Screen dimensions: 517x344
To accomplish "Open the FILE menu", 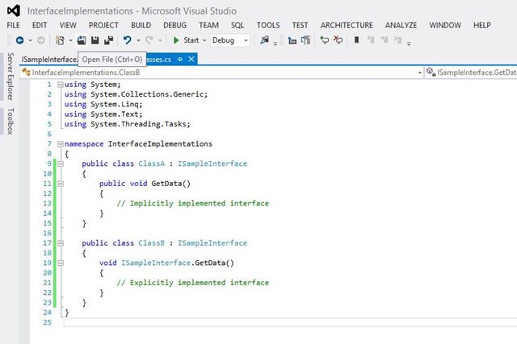I will pyautogui.click(x=13, y=25).
